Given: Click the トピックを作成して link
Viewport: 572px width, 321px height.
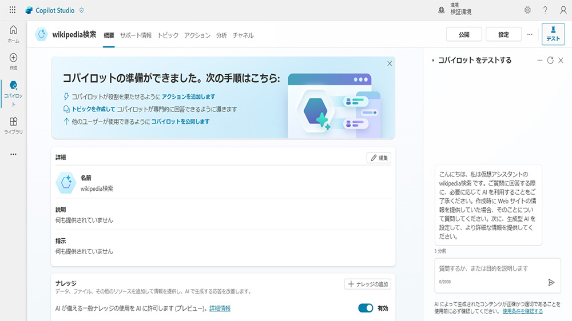Looking at the screenshot, I should (x=93, y=109).
